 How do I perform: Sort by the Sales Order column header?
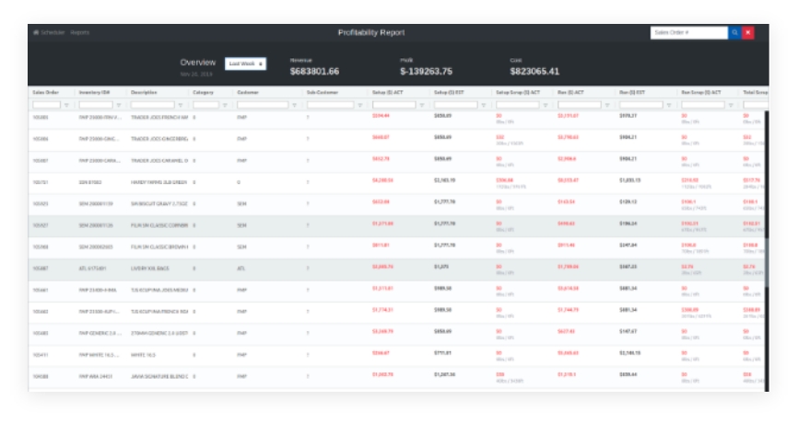pyautogui.click(x=46, y=93)
